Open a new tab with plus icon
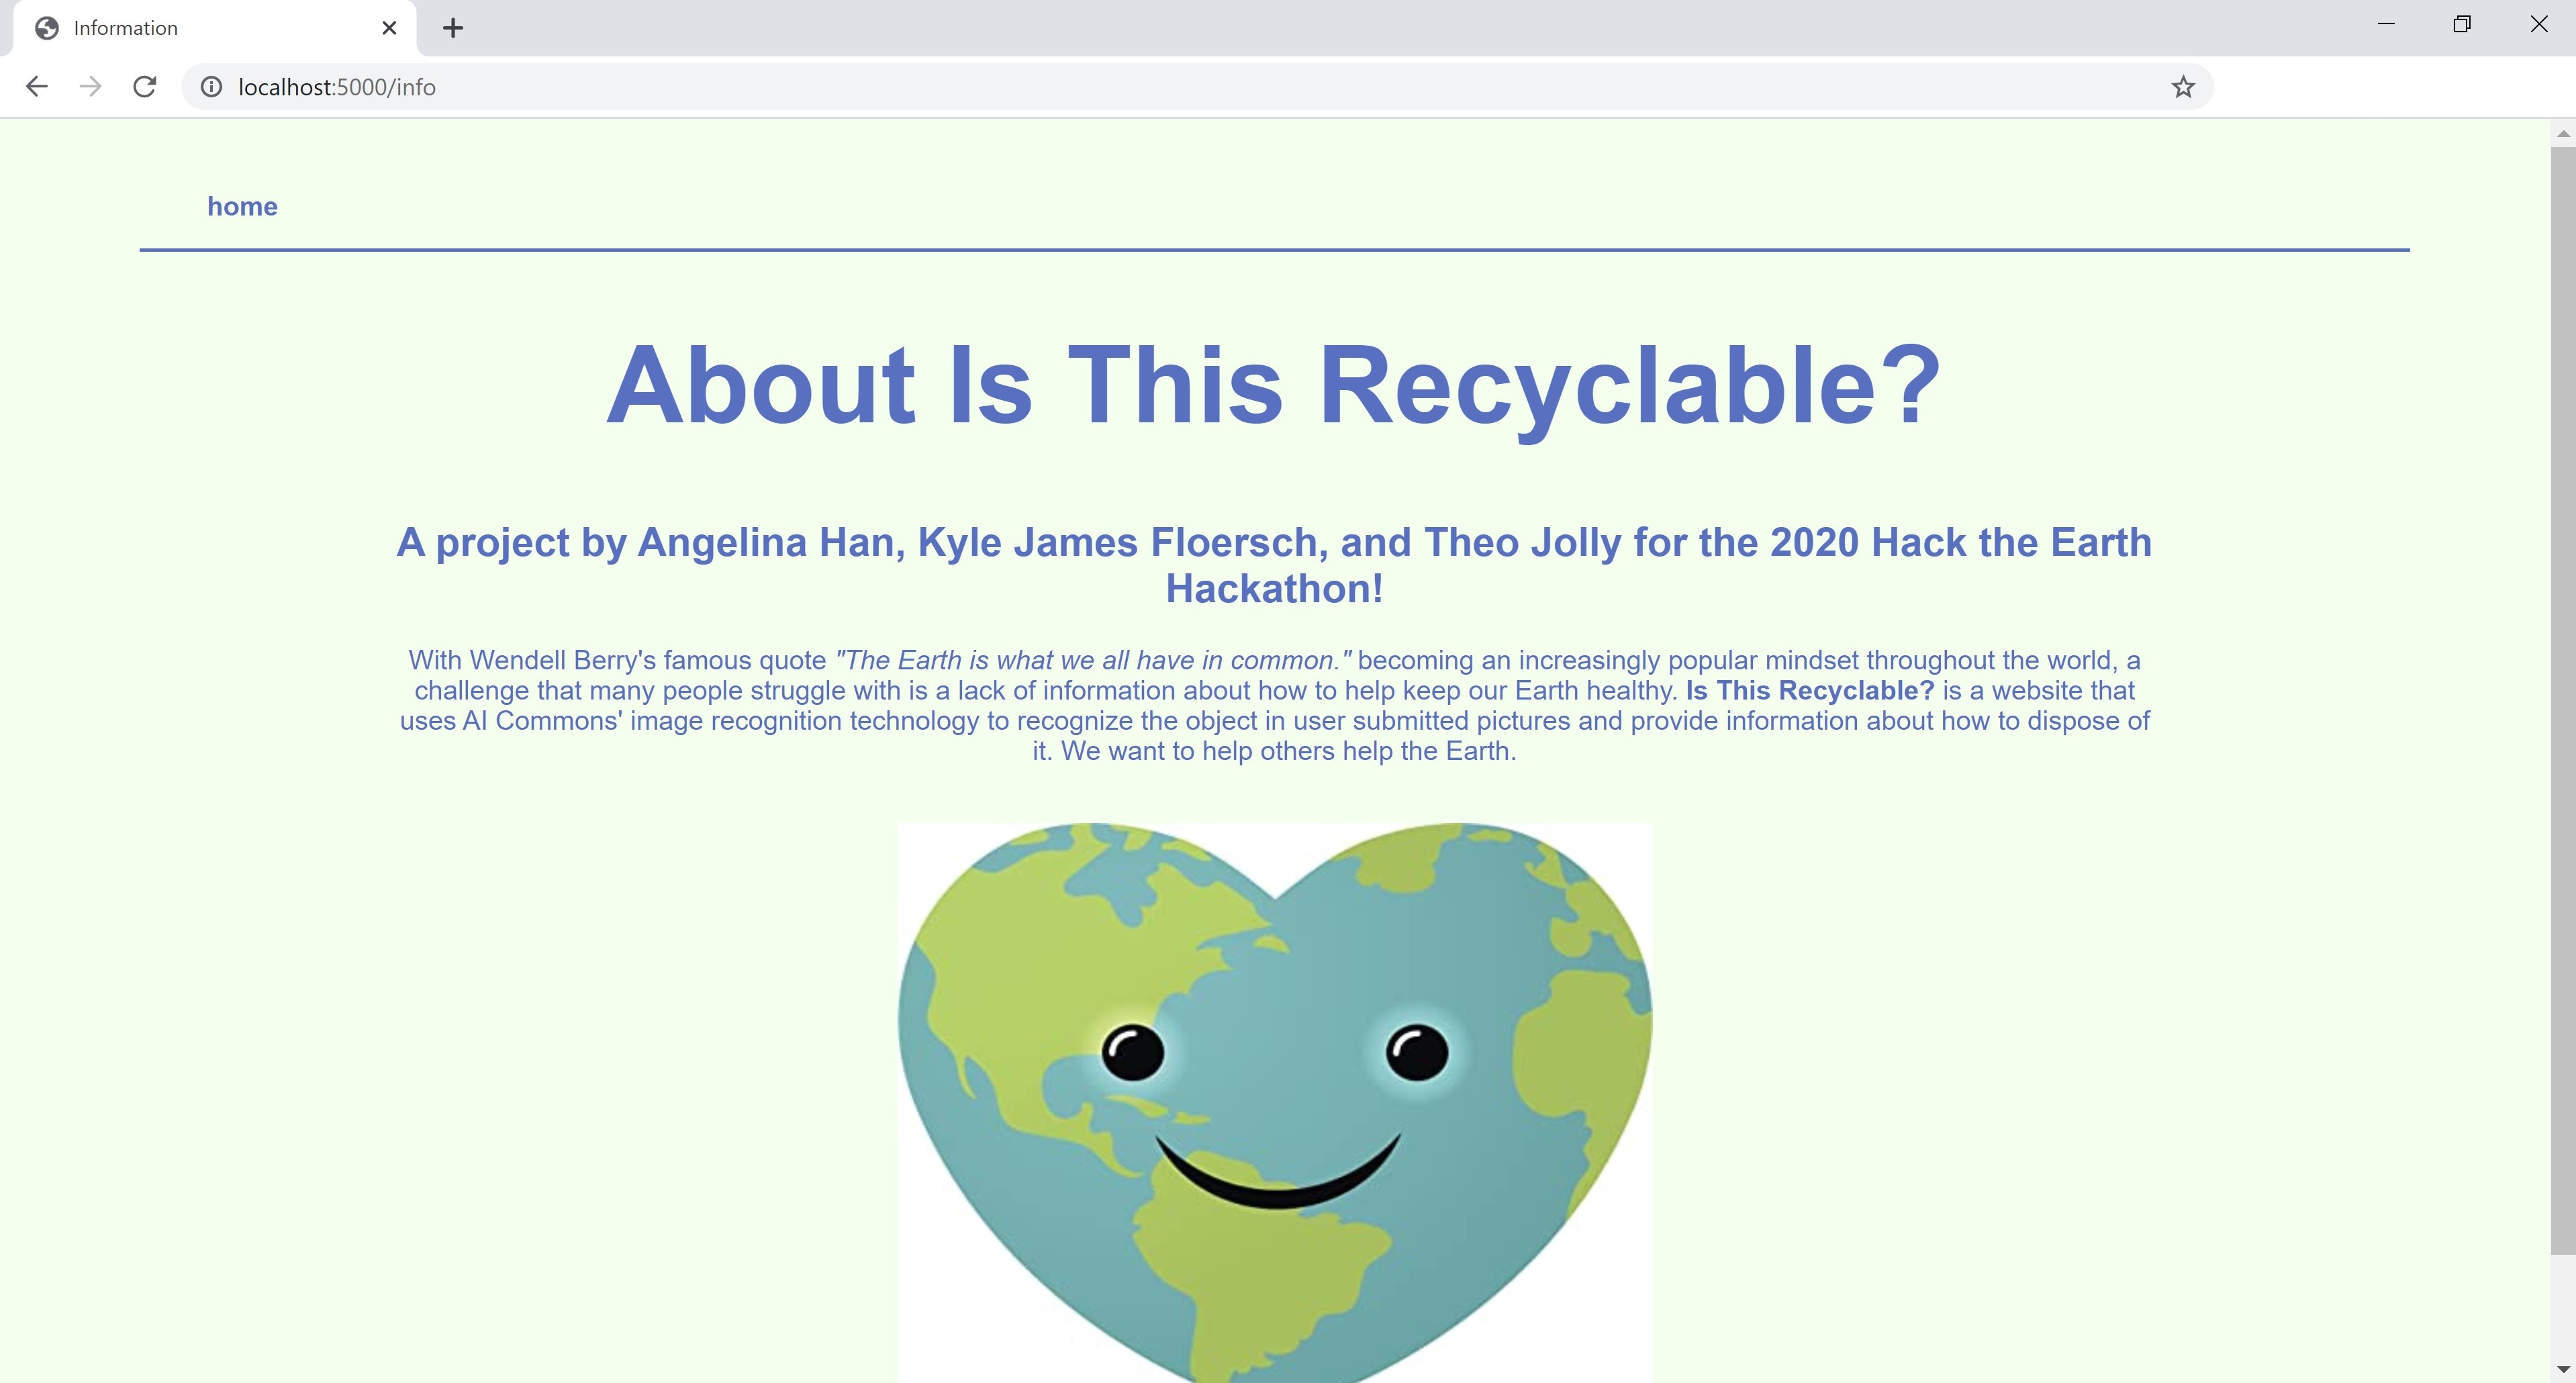 click(452, 28)
